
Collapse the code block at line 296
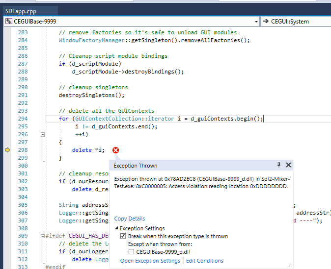(43, 134)
